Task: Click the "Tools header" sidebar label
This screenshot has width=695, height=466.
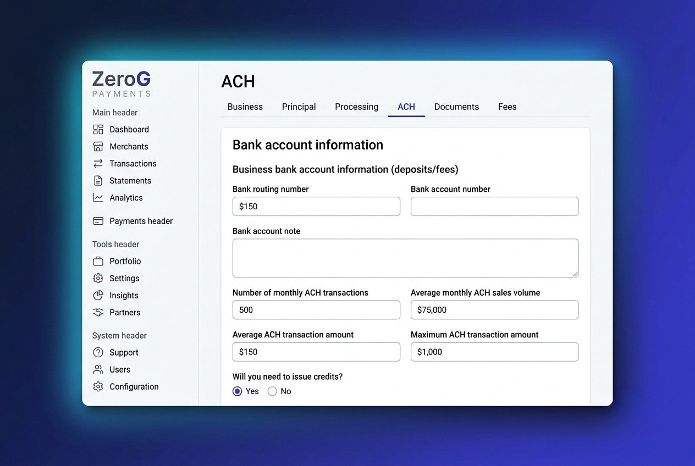Action: pyautogui.click(x=115, y=245)
